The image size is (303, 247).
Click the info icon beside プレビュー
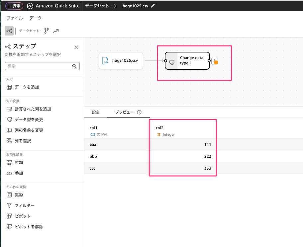coord(139,112)
